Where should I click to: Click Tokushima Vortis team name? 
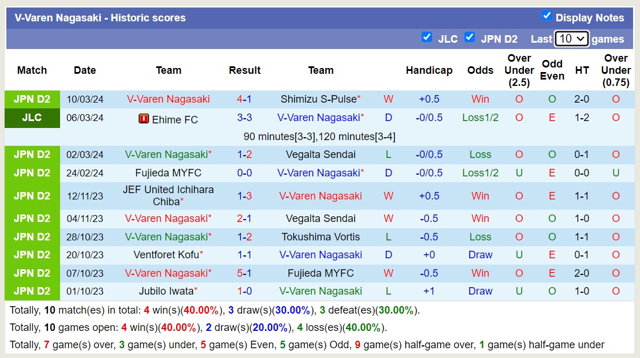click(321, 236)
